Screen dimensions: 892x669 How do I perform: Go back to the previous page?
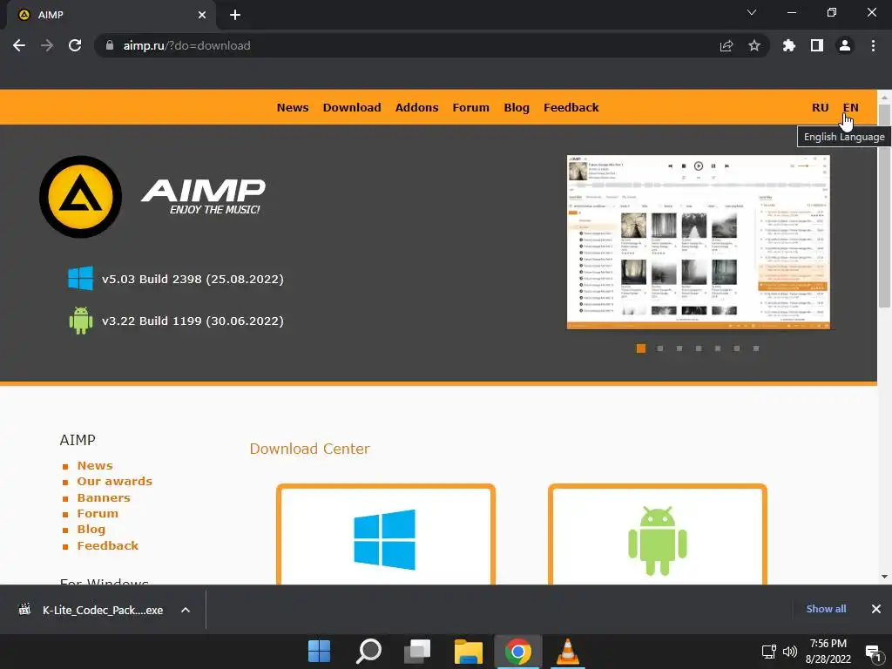click(x=19, y=45)
